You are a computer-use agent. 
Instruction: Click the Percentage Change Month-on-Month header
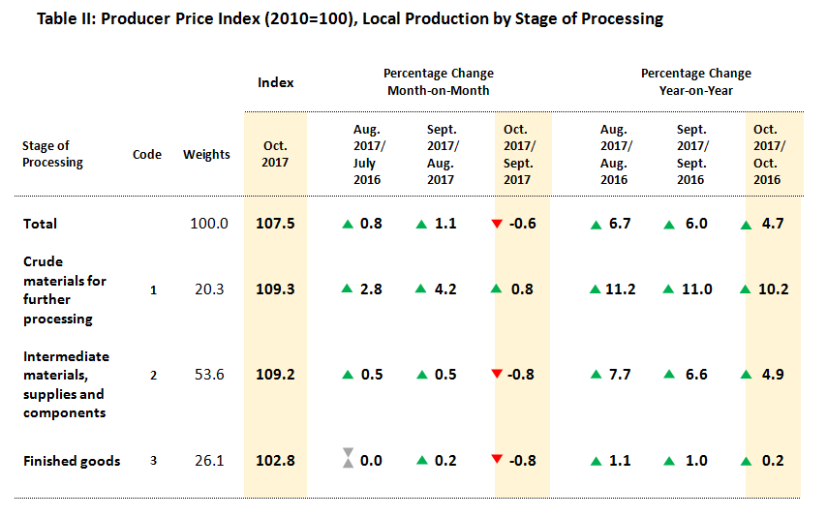click(438, 82)
